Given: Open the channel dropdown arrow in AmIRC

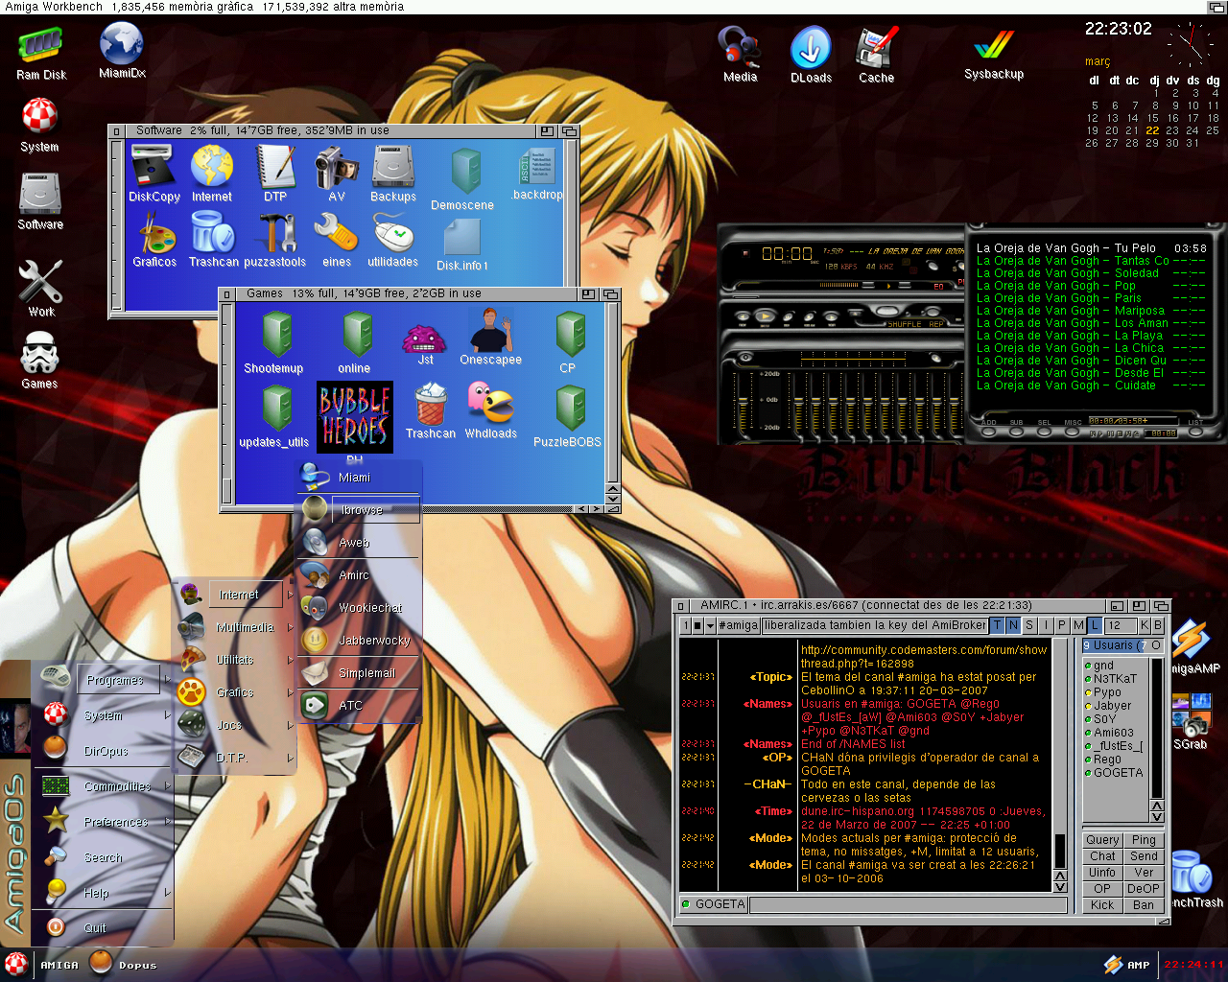Looking at the screenshot, I should (710, 625).
